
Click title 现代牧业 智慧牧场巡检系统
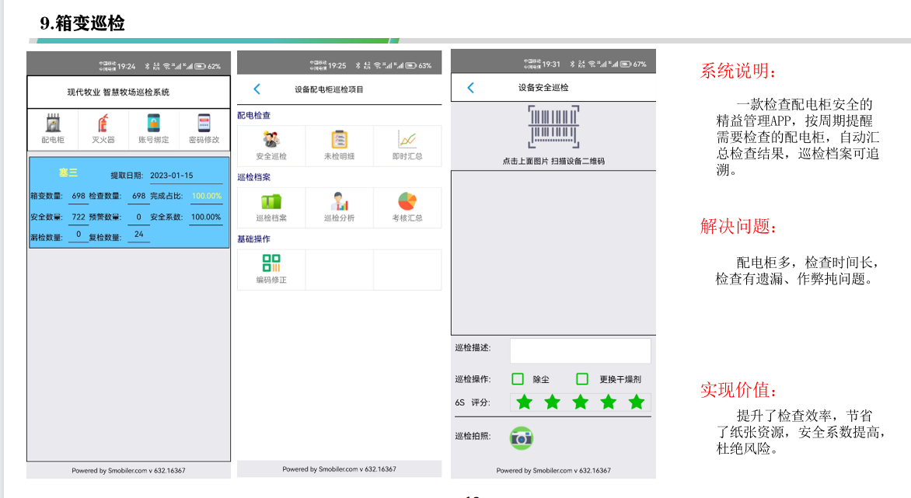118,92
